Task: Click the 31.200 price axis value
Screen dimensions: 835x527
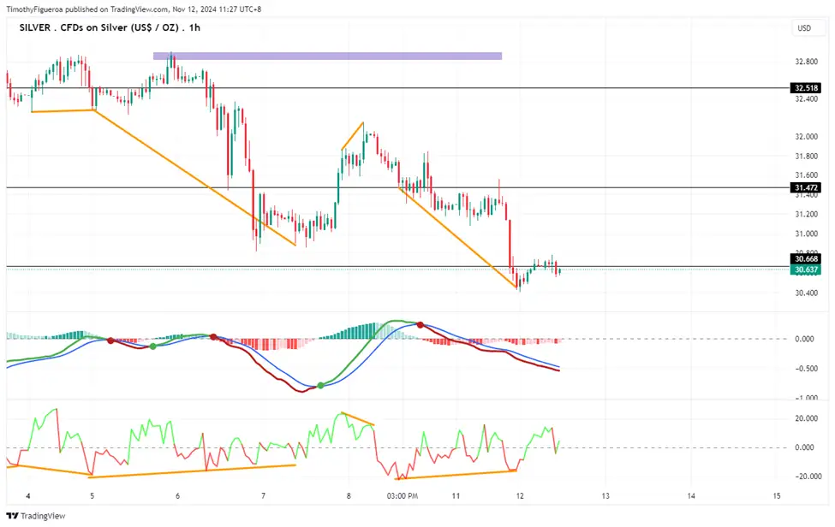Action: click(806, 215)
